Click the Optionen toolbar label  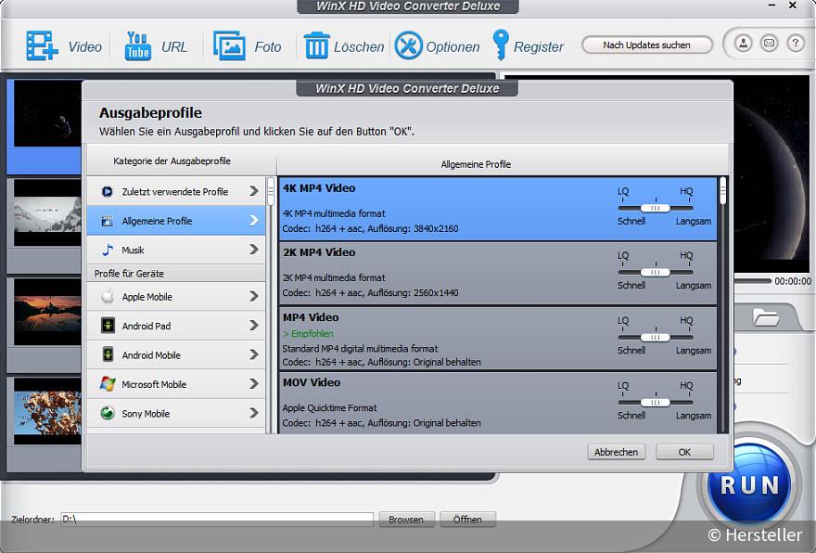tap(453, 47)
